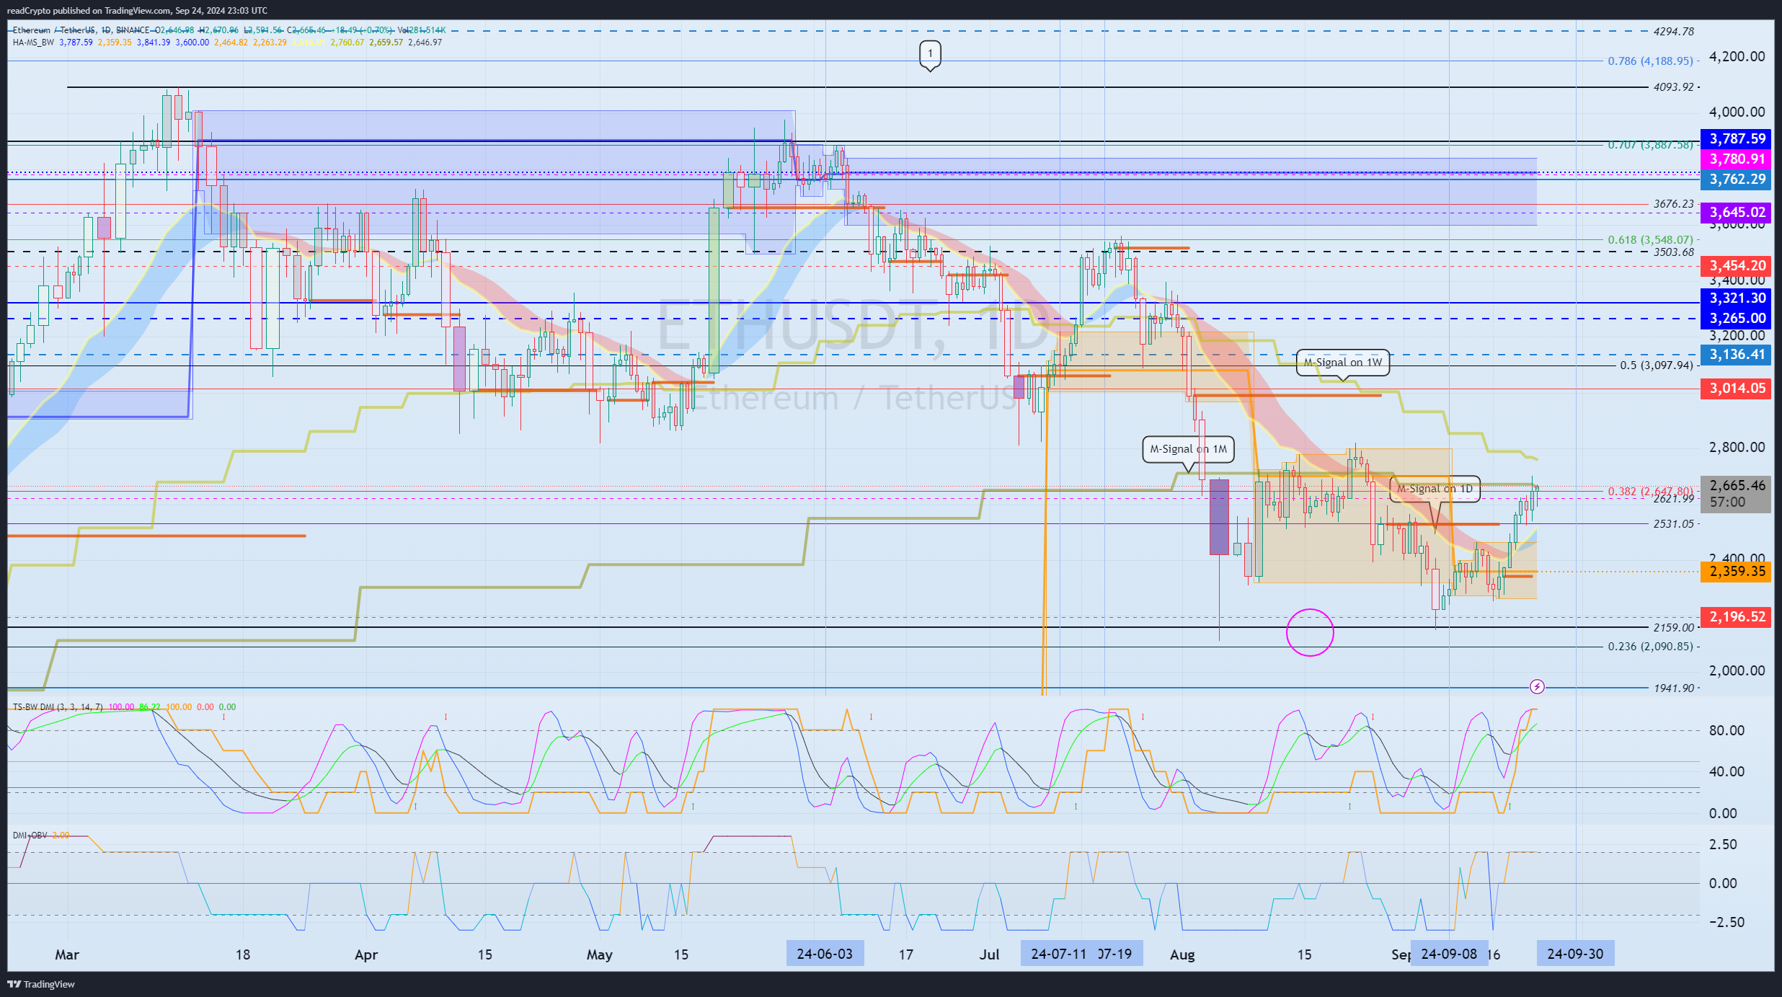The image size is (1782, 997).
Task: Click the 4,000.00 price axis tick
Action: click(1737, 112)
